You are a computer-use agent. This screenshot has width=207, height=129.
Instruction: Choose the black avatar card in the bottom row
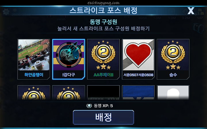[103, 93]
